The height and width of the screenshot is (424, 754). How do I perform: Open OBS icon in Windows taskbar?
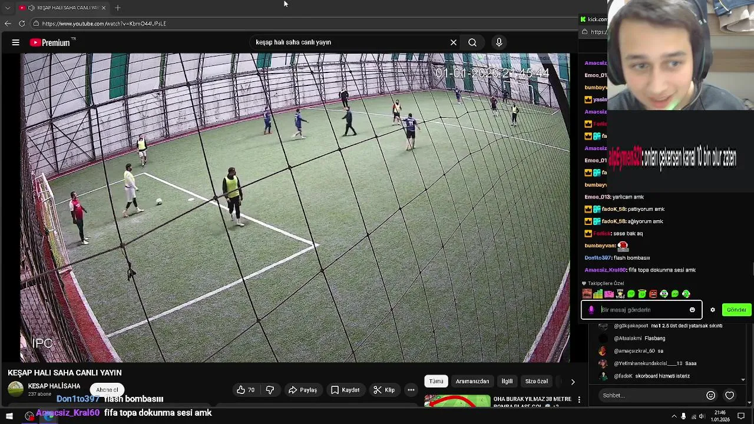point(29,416)
